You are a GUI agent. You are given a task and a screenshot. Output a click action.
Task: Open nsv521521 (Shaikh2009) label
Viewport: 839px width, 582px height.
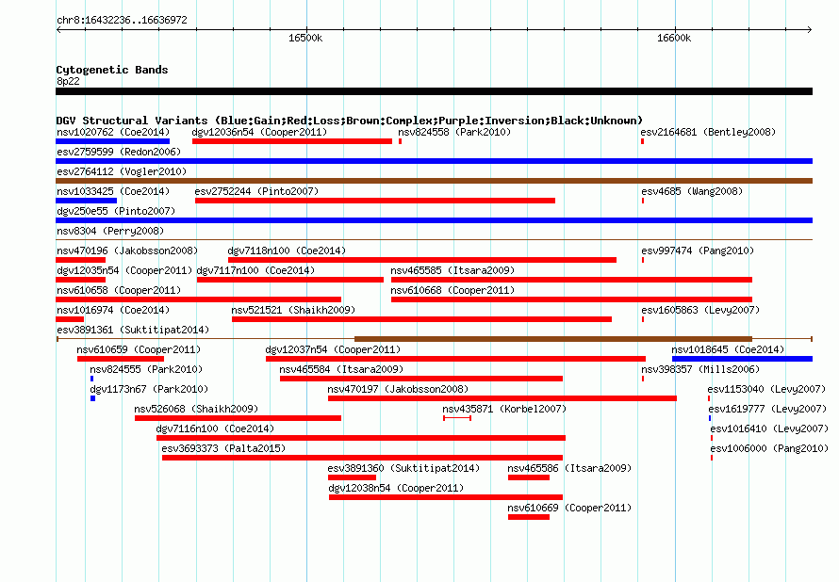click(x=293, y=310)
